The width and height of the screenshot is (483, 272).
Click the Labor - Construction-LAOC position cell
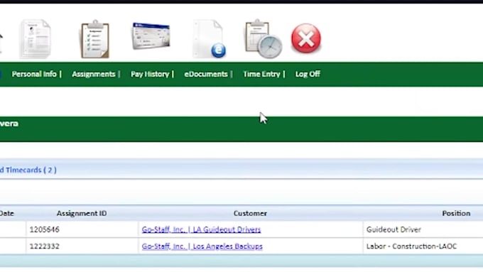click(423, 246)
